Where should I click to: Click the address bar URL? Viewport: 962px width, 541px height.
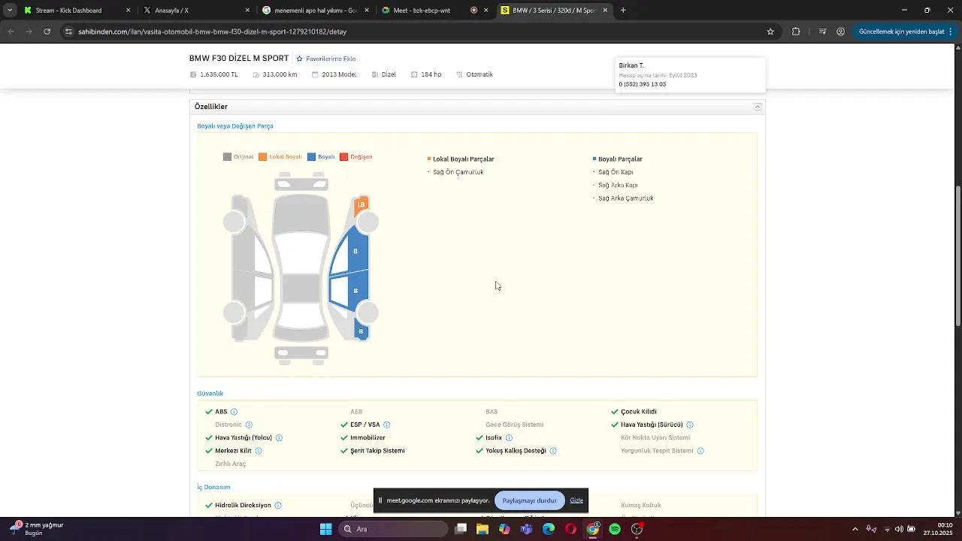[213, 32]
